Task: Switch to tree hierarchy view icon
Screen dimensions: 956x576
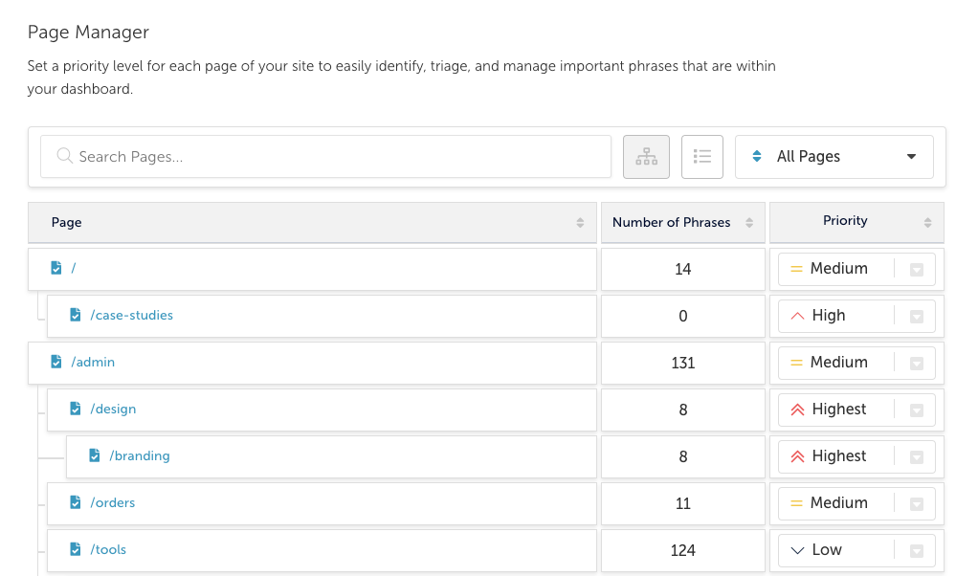Action: pyautogui.click(x=646, y=157)
